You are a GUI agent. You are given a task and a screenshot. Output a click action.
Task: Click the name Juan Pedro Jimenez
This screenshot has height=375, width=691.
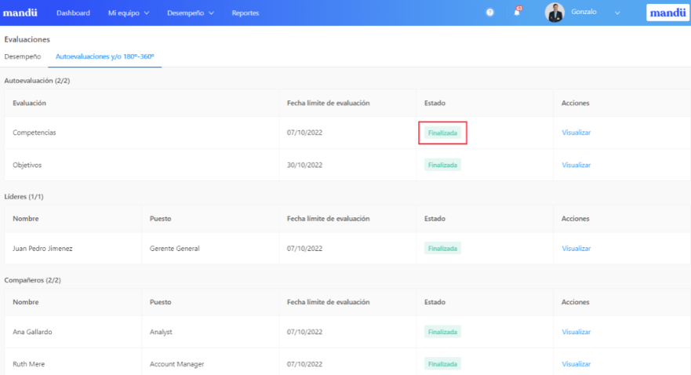tap(42, 249)
